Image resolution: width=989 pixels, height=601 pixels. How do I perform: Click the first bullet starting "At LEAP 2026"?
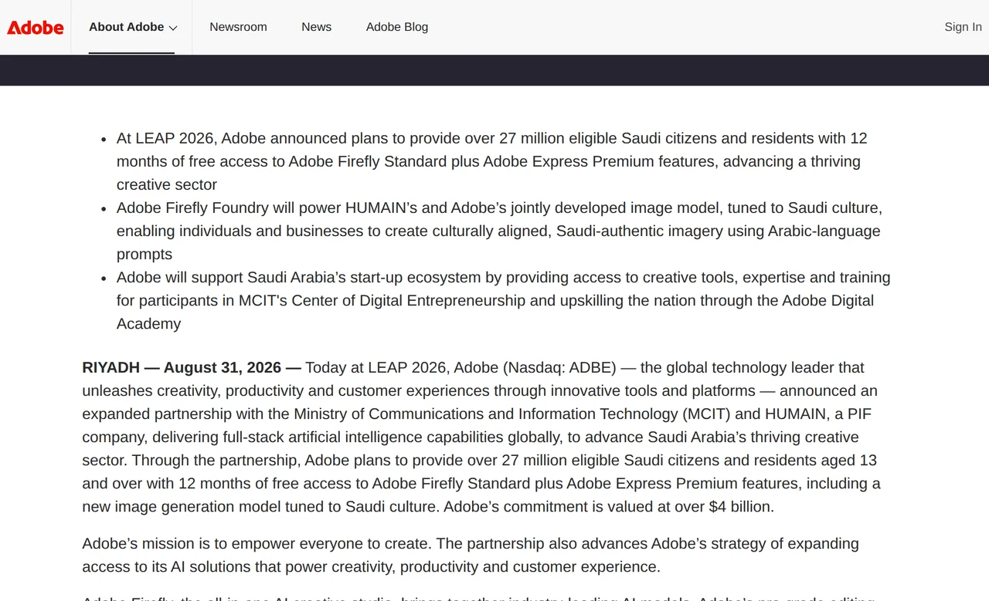(491, 161)
